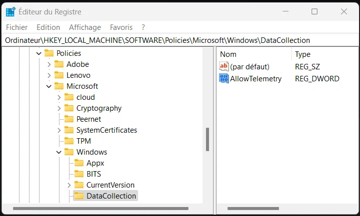Click the string value icon of (par défaut)
The image size is (360, 216).
click(224, 66)
